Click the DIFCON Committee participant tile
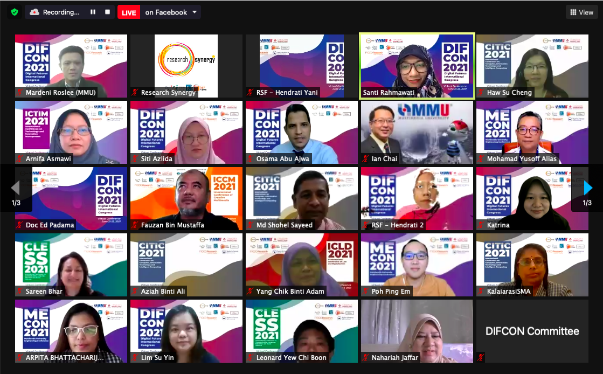Viewport: 603px width, 374px height. click(x=532, y=331)
